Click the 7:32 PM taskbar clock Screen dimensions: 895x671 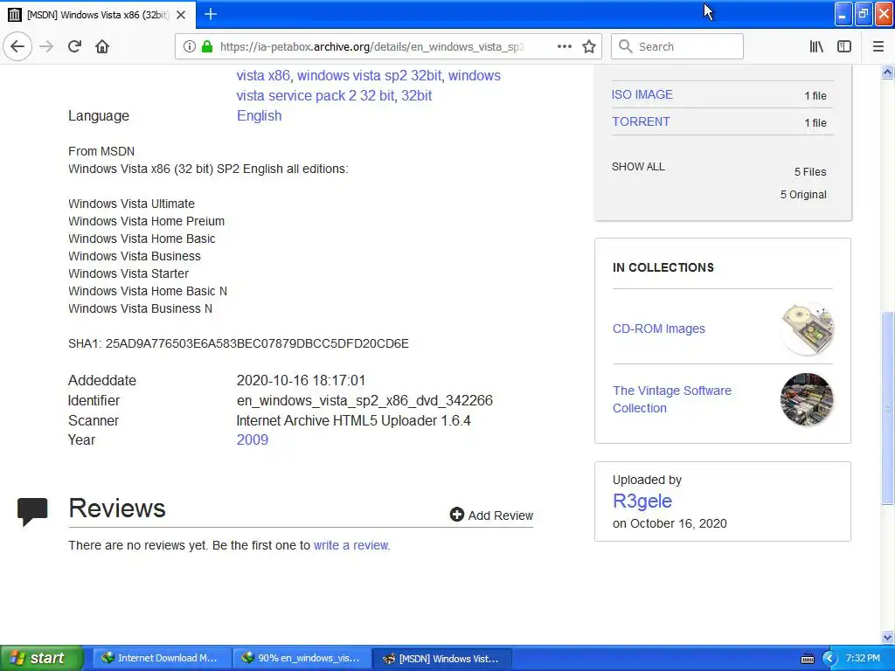pyautogui.click(x=863, y=658)
